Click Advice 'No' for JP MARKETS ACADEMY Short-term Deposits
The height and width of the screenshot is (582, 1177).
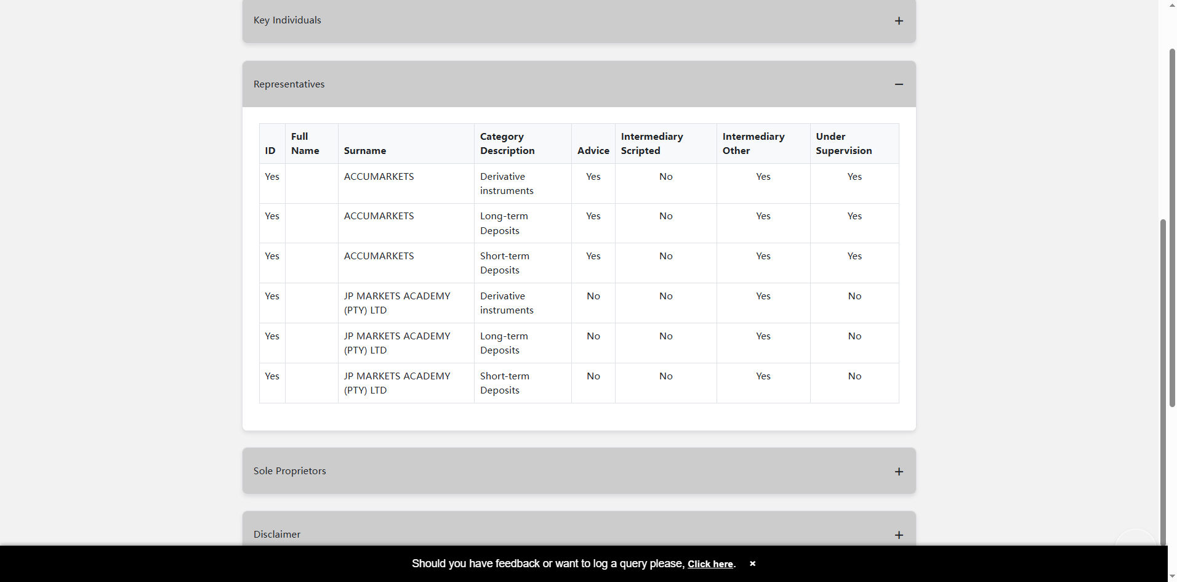[593, 376]
